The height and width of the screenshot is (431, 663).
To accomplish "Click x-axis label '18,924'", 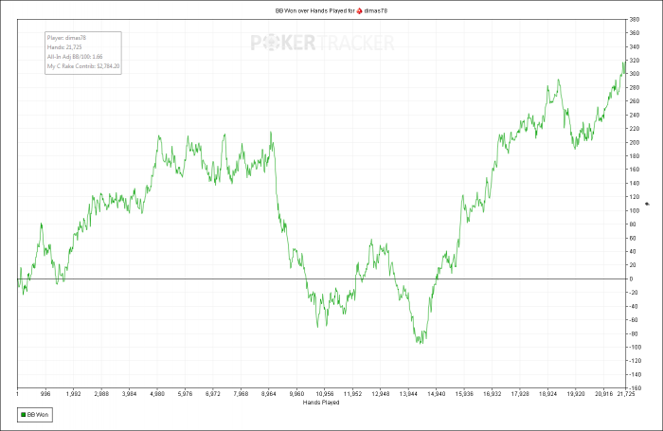I will [548, 394].
